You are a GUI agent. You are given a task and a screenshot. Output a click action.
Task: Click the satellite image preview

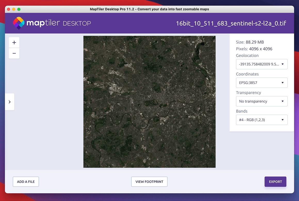tap(149, 102)
